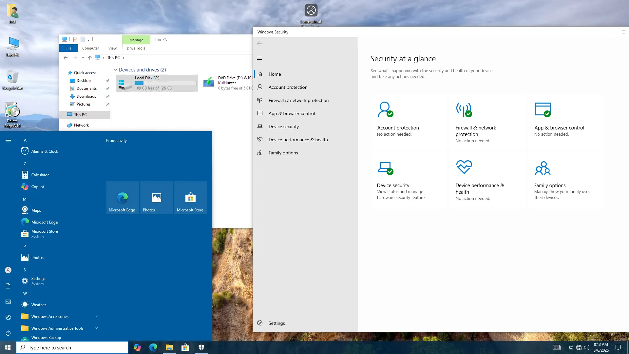The height and width of the screenshot is (354, 629).
Task: Click the Device security laptop icon tile
Action: (x=385, y=168)
